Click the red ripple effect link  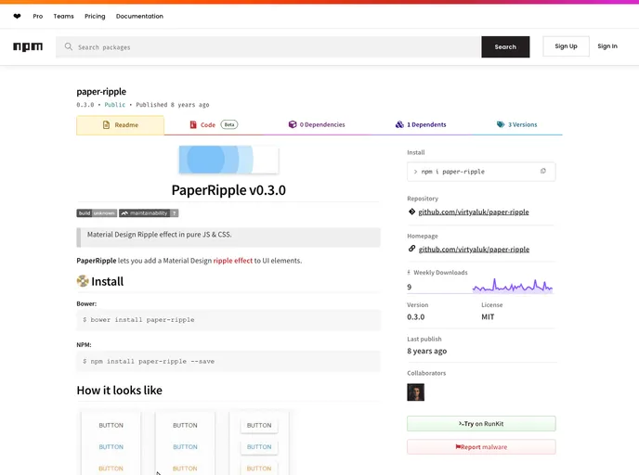233,261
